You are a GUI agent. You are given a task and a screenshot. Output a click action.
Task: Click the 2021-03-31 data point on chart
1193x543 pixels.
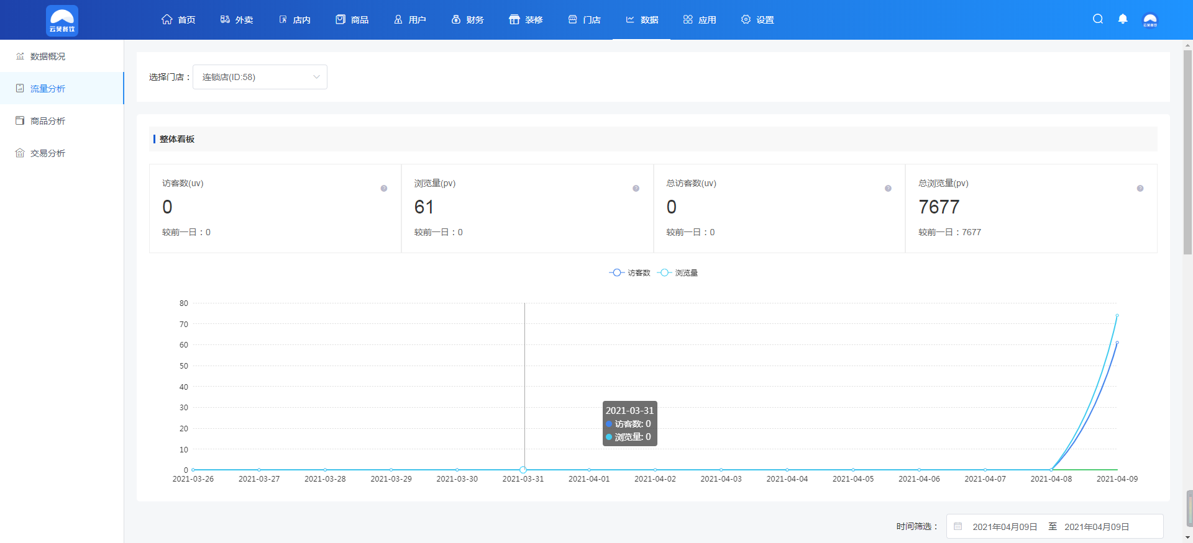(523, 470)
